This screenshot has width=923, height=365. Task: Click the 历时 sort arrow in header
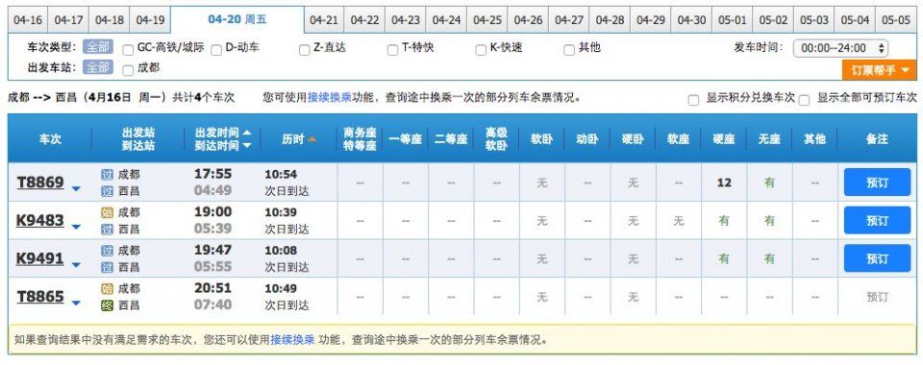(312, 139)
